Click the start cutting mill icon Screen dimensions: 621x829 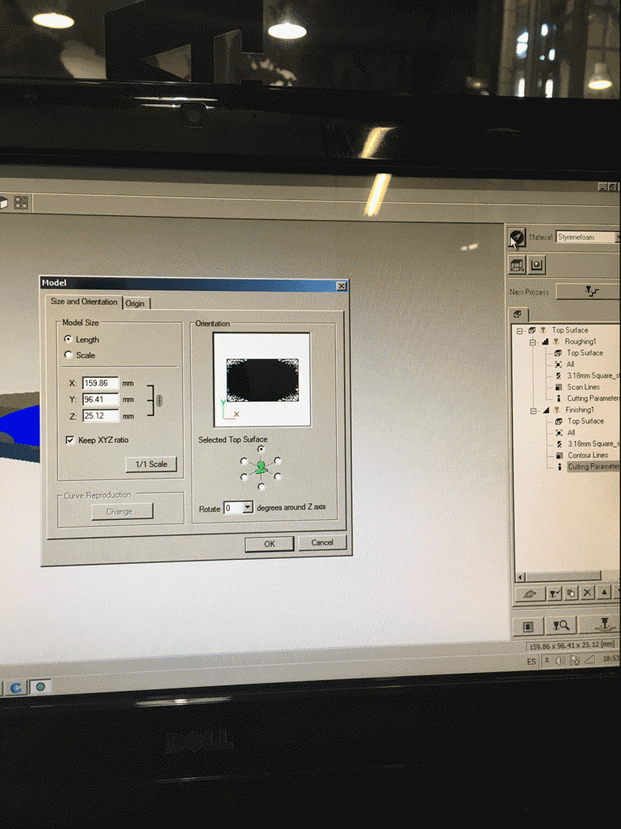coord(602,625)
